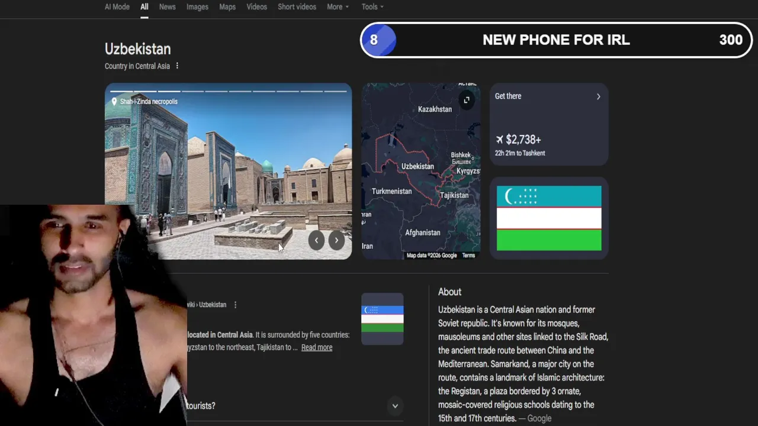Click the blue 8 goal counter circle
The height and width of the screenshot is (426, 758).
(378, 40)
